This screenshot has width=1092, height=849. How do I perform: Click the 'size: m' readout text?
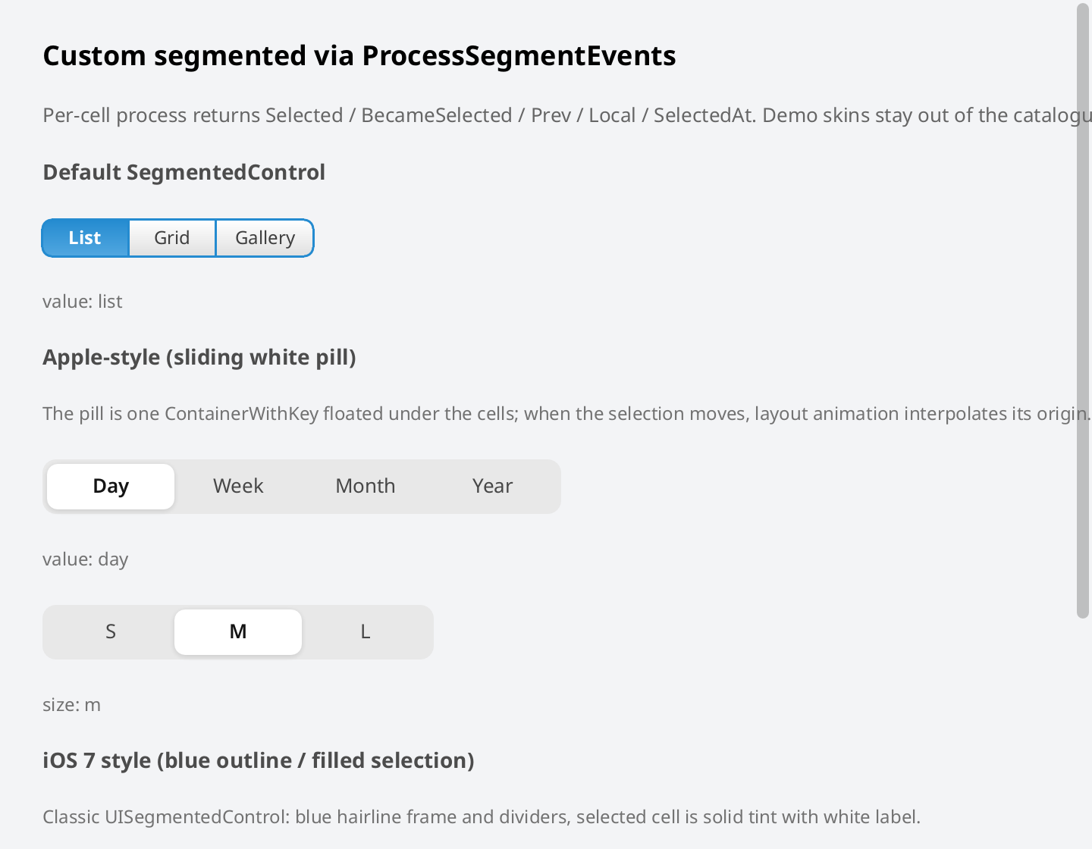point(72,705)
